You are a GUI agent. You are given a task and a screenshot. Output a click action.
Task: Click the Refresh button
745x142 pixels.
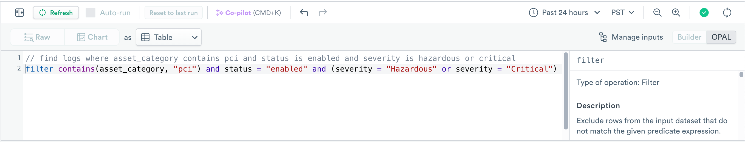pyautogui.click(x=56, y=13)
